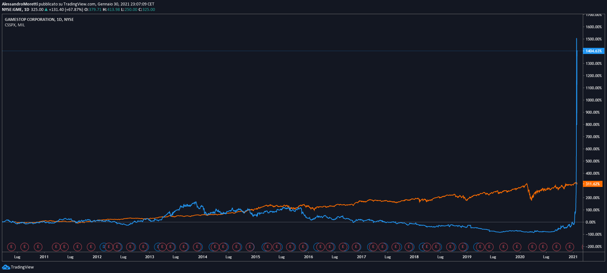The image size is (607, 273).
Task: Click the orange 311.62% price label
Action: (x=593, y=184)
